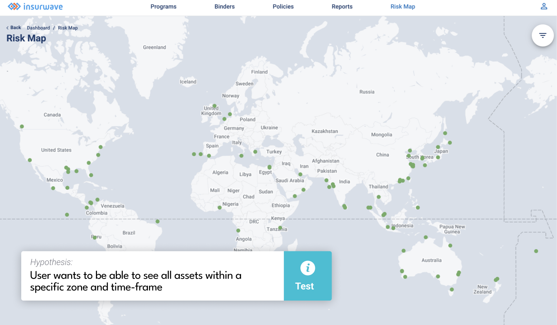Click the asset marker near New Zealand

click(496, 279)
